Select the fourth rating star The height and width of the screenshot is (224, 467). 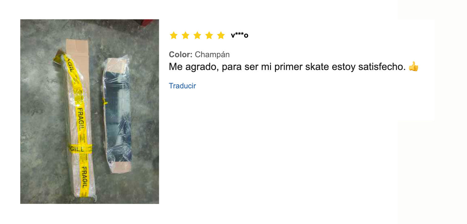click(209, 35)
